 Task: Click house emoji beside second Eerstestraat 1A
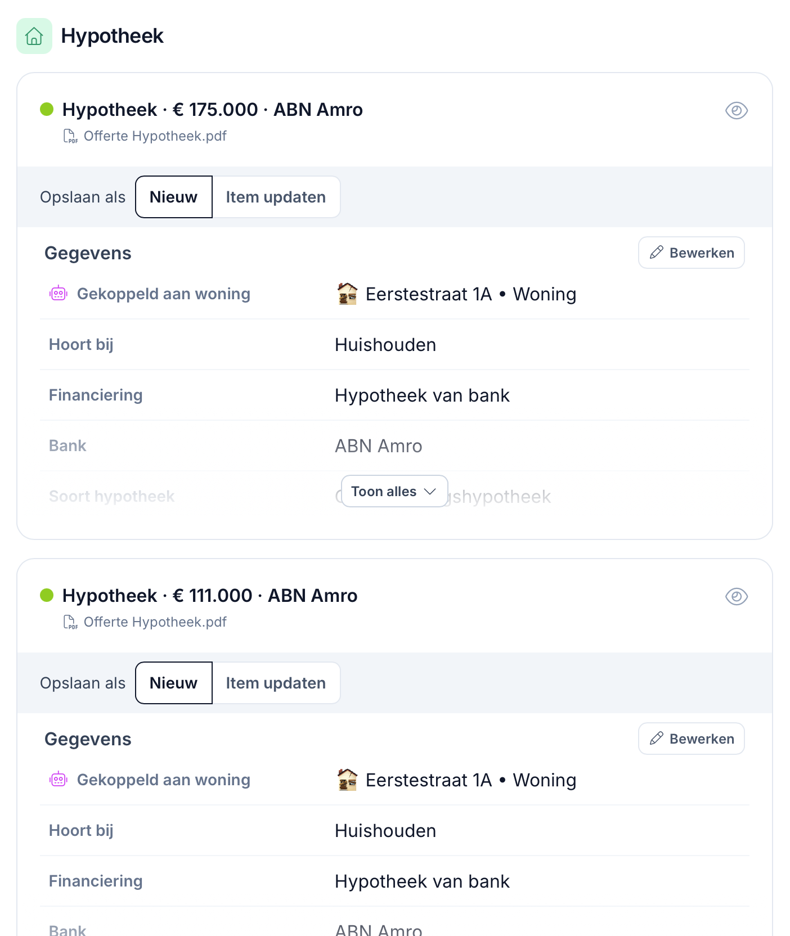347,780
